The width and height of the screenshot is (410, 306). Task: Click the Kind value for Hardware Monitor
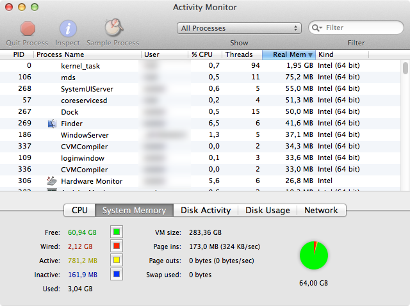click(325, 181)
